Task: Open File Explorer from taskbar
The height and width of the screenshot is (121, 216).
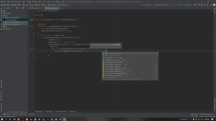Action: (x=19, y=119)
